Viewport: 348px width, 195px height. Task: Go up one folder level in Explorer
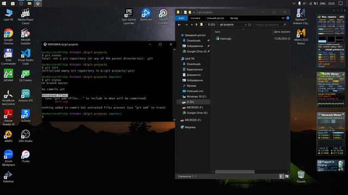tap(196, 25)
